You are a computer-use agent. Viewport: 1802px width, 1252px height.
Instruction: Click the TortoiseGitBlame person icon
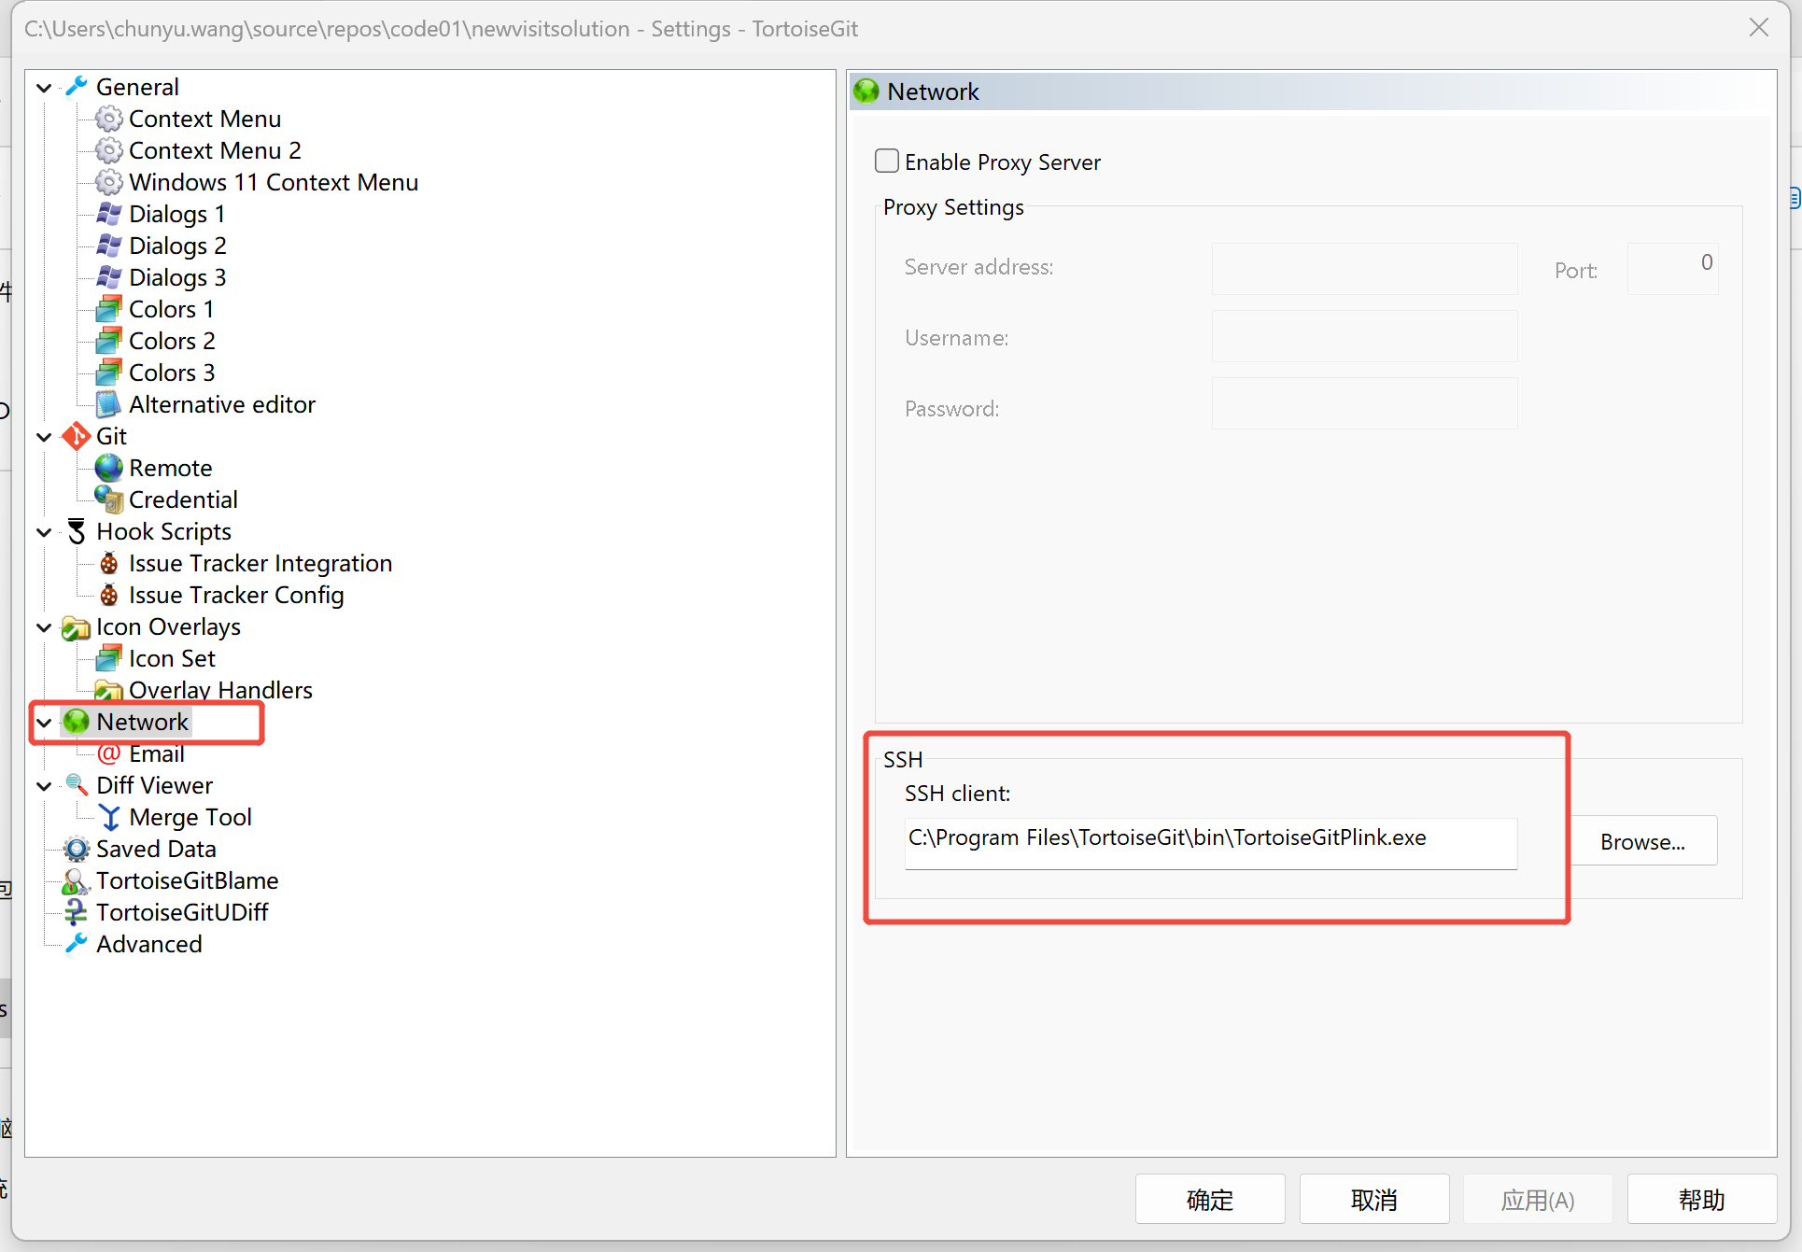pos(77,880)
